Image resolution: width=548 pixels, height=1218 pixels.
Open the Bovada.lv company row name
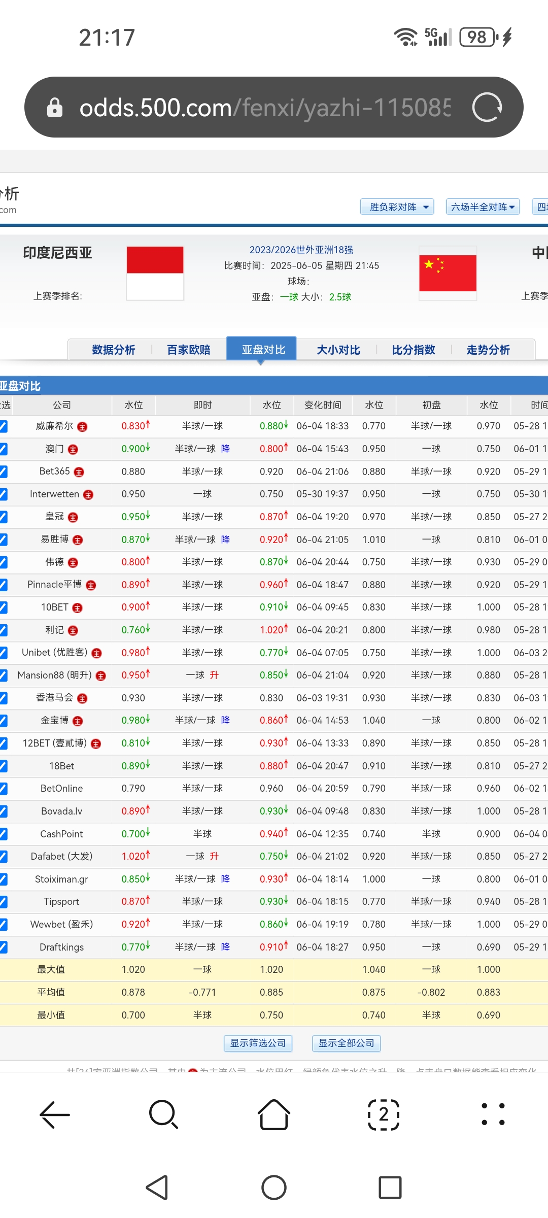point(61,811)
